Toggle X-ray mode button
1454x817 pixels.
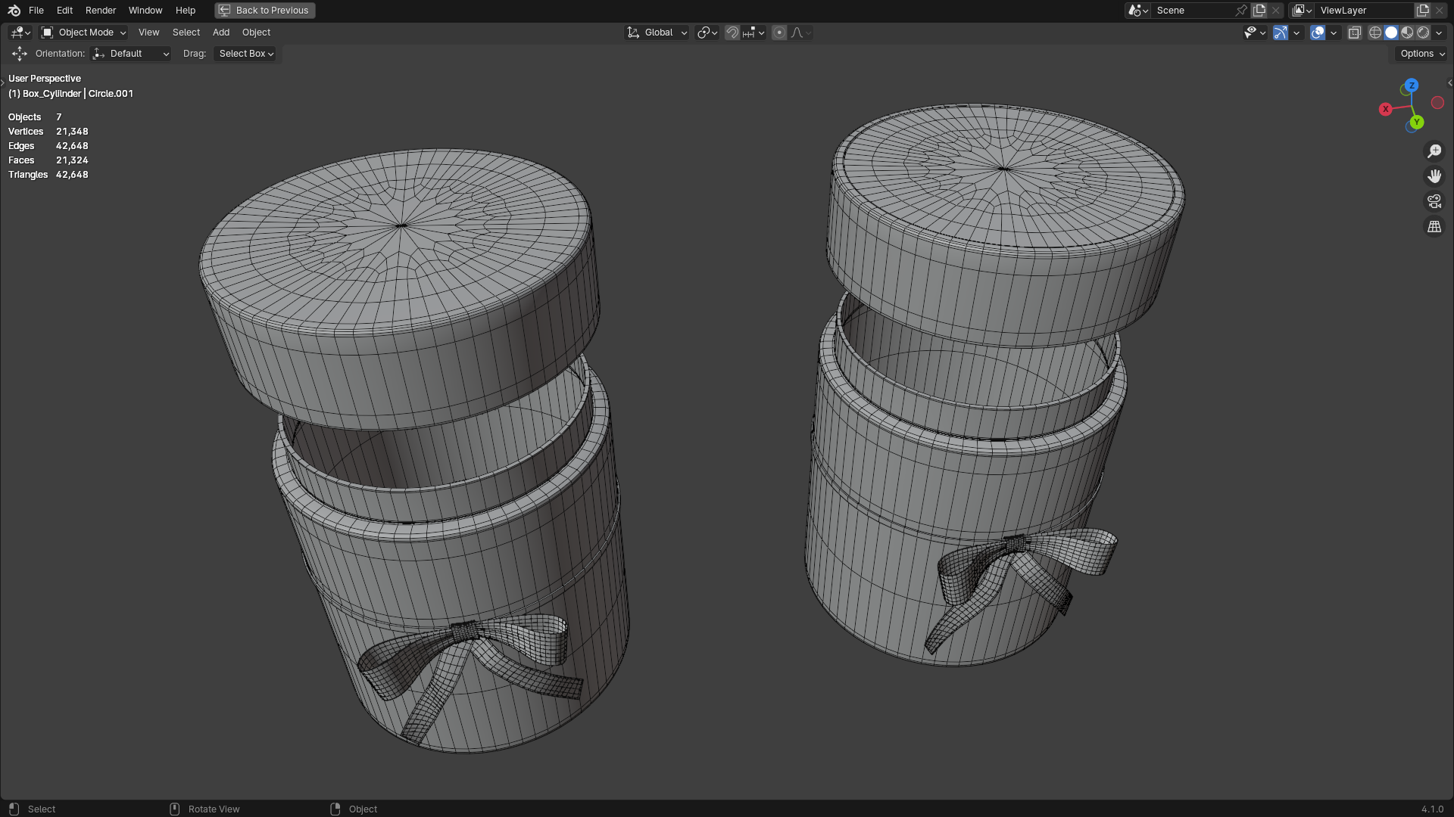1355,33
